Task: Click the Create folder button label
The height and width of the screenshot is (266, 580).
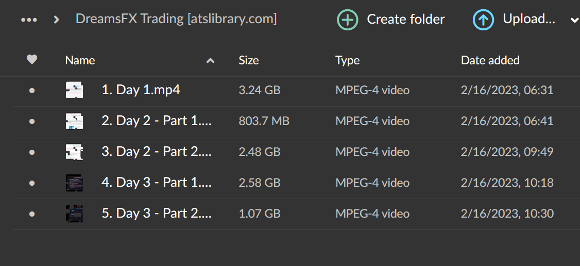Action: click(x=405, y=20)
